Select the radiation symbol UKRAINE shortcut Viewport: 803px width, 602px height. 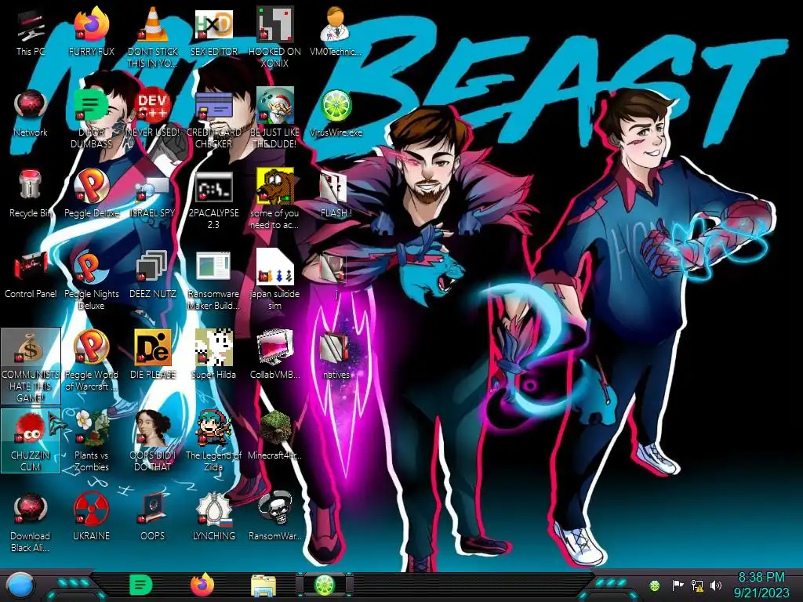[91, 517]
